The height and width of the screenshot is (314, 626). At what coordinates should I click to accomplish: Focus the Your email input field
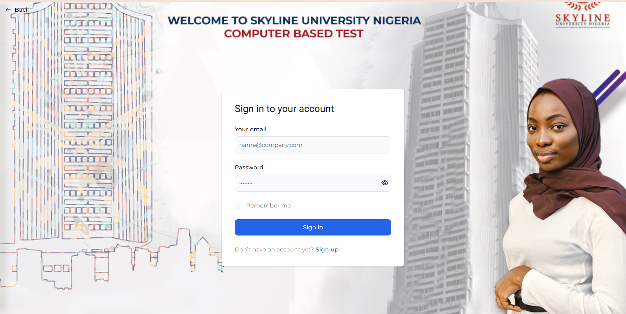coord(313,145)
